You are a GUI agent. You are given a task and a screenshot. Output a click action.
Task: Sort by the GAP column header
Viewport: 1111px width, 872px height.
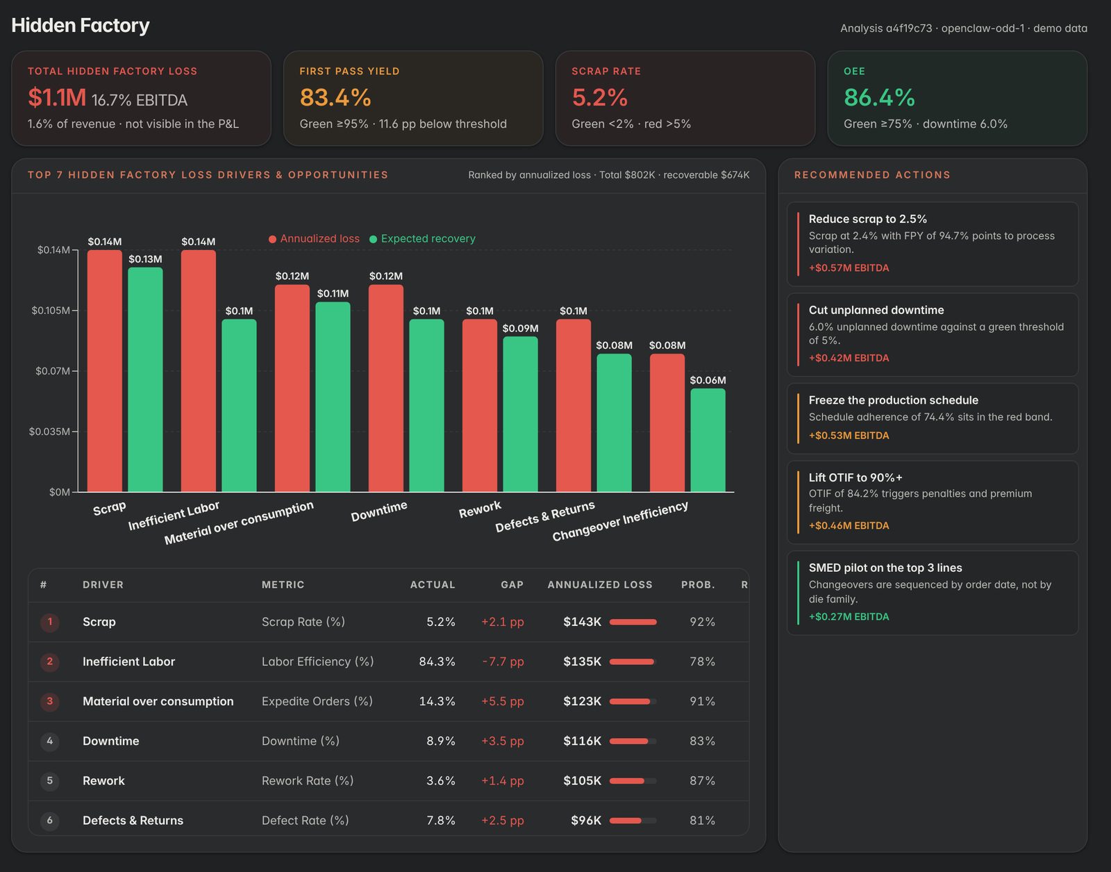[512, 584]
